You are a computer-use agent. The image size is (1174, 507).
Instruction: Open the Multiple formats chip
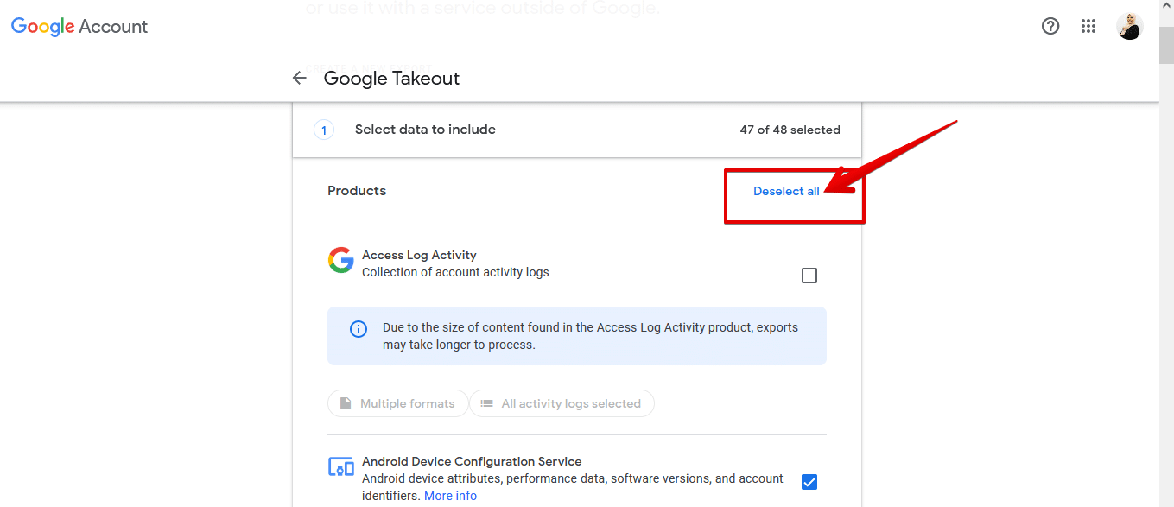pyautogui.click(x=398, y=403)
